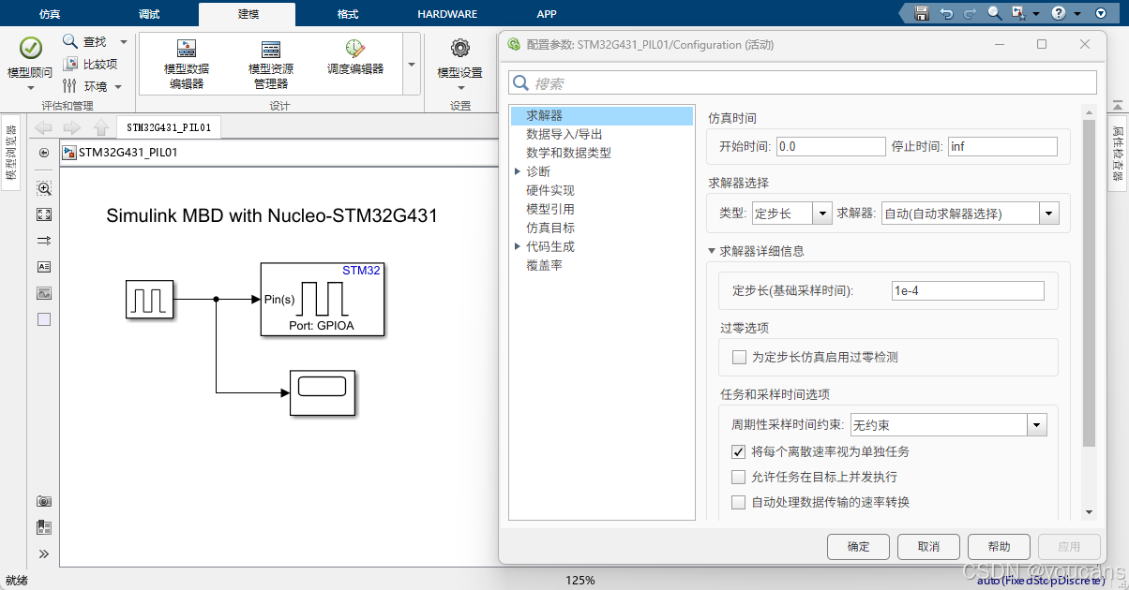The height and width of the screenshot is (590, 1129).
Task: Click the fit-to-view palette icon
Action: 44,214
